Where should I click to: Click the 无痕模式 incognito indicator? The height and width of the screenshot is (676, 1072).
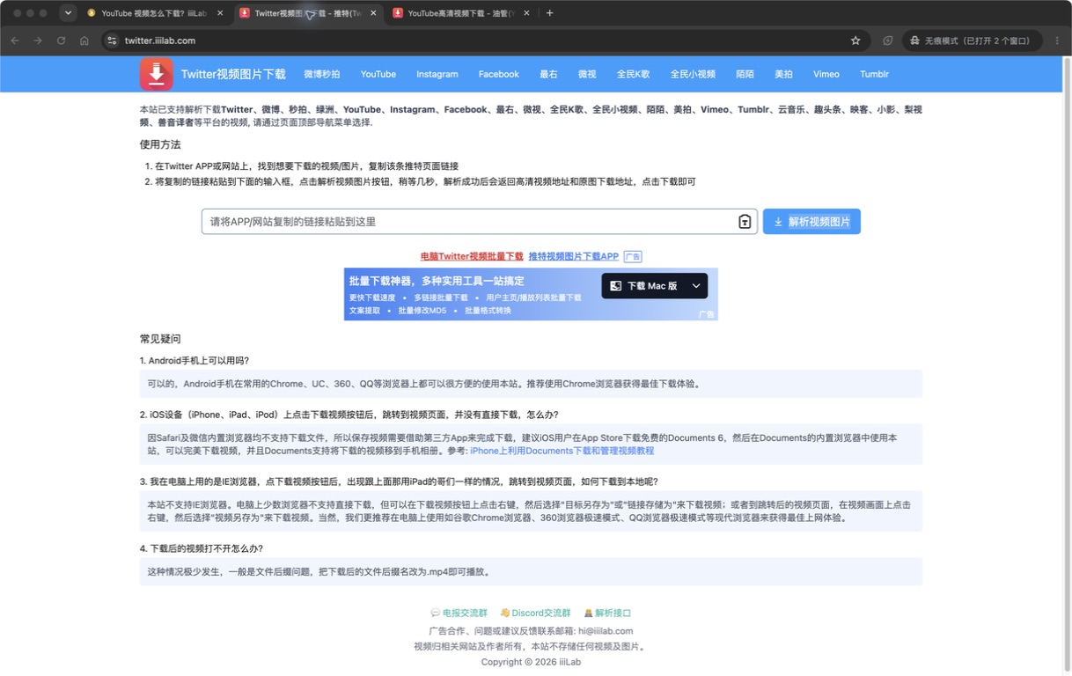point(972,40)
